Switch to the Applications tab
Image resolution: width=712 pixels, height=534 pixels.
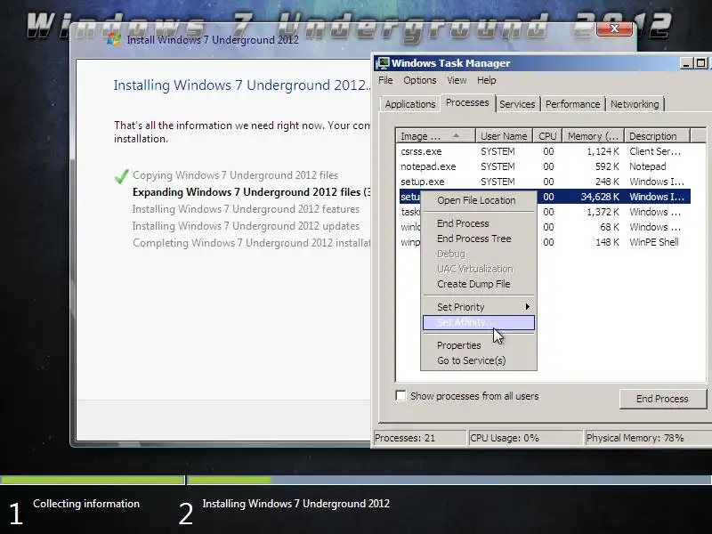pos(410,104)
